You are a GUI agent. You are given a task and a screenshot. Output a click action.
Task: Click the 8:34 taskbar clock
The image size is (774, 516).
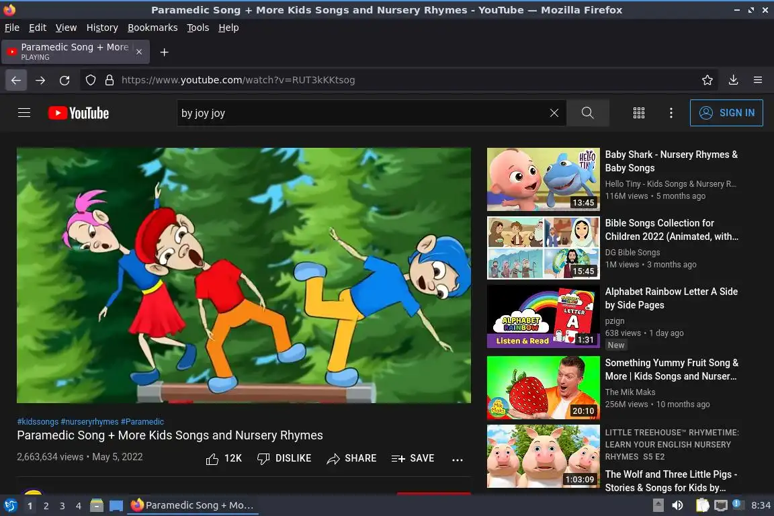click(761, 505)
